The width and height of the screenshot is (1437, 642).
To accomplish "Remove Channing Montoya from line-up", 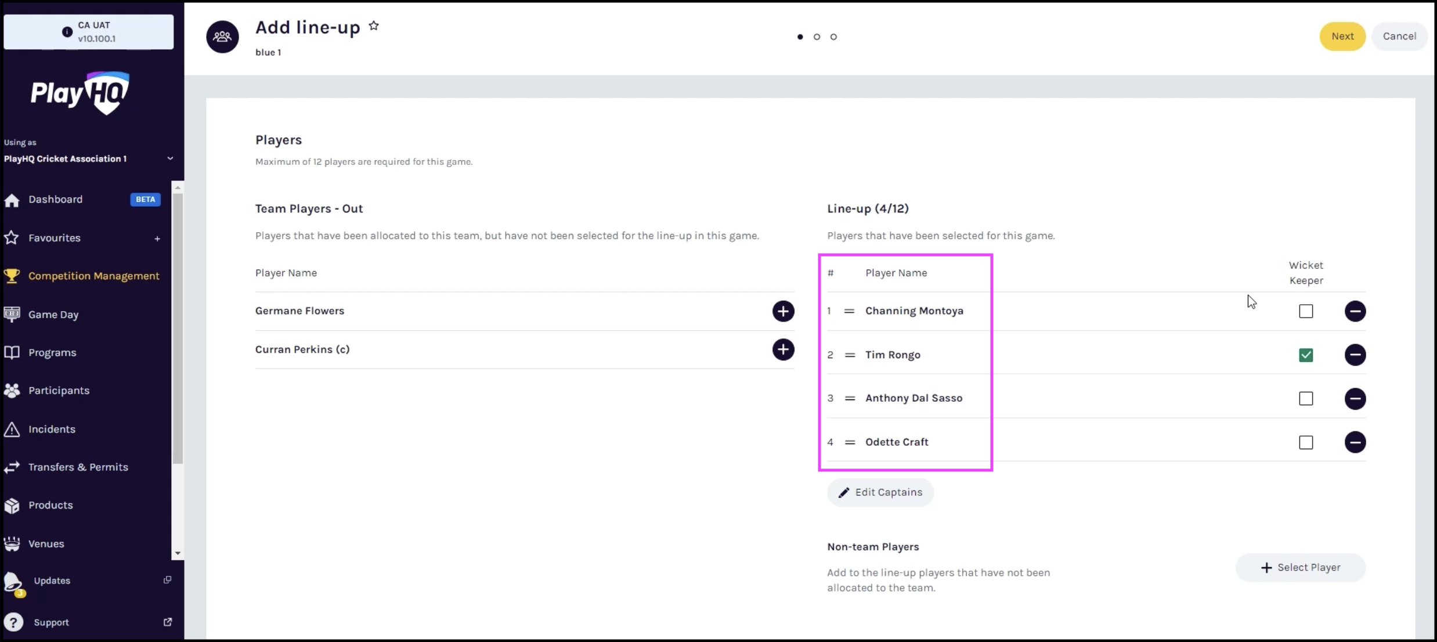I will pyautogui.click(x=1355, y=311).
